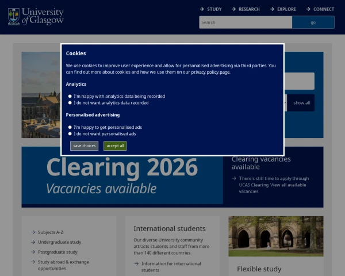Image resolution: width=345 pixels, height=276 pixels.
Task: Select happy with analytics data being recorded
Action: (x=70, y=96)
